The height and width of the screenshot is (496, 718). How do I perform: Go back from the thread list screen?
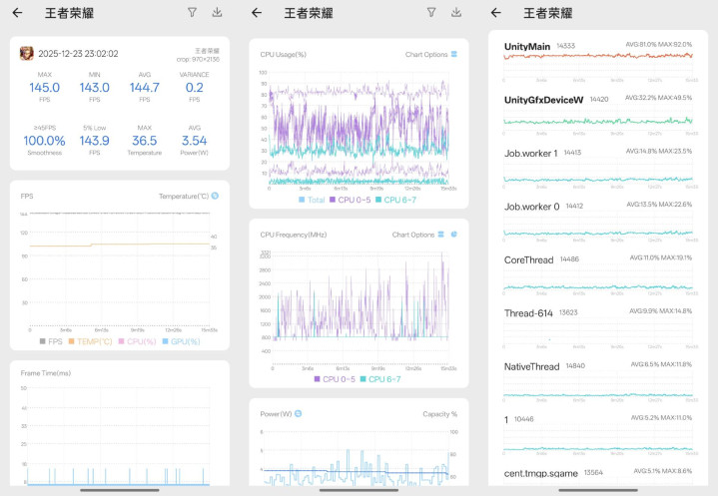click(x=496, y=13)
